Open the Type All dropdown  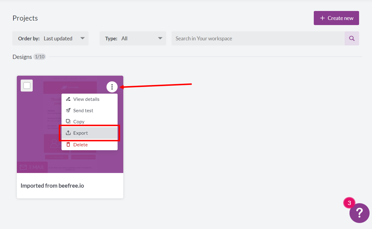(133, 38)
